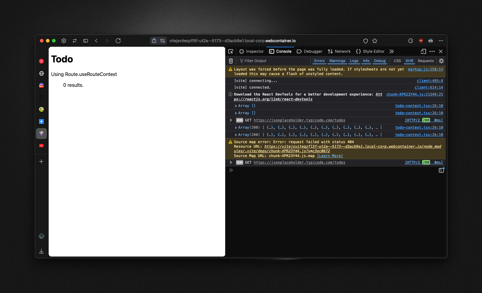Viewport: 482px width, 293px height.
Task: Reload the page
Action: (x=118, y=41)
